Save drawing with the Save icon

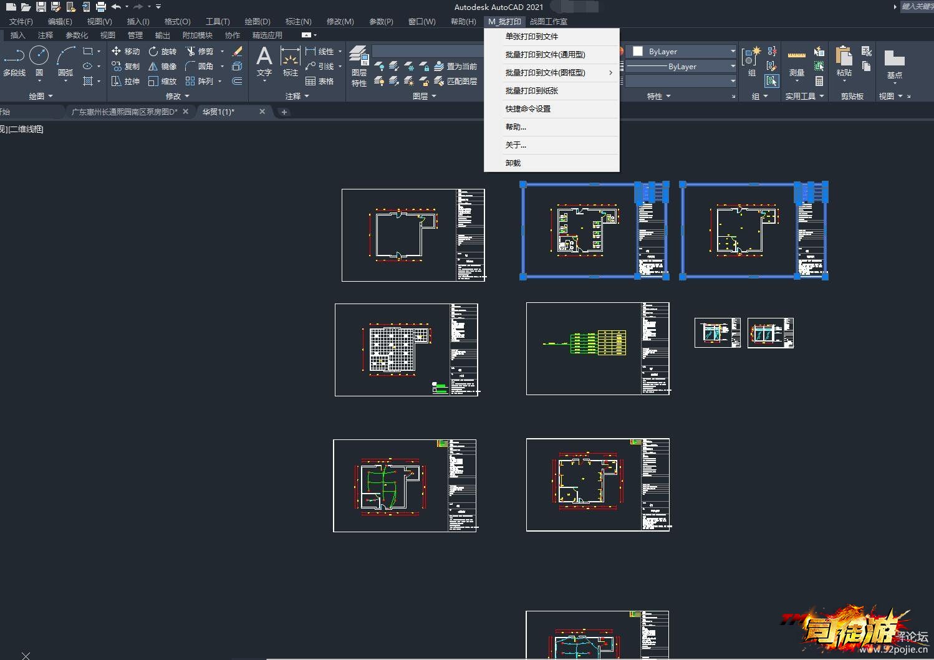click(x=41, y=7)
